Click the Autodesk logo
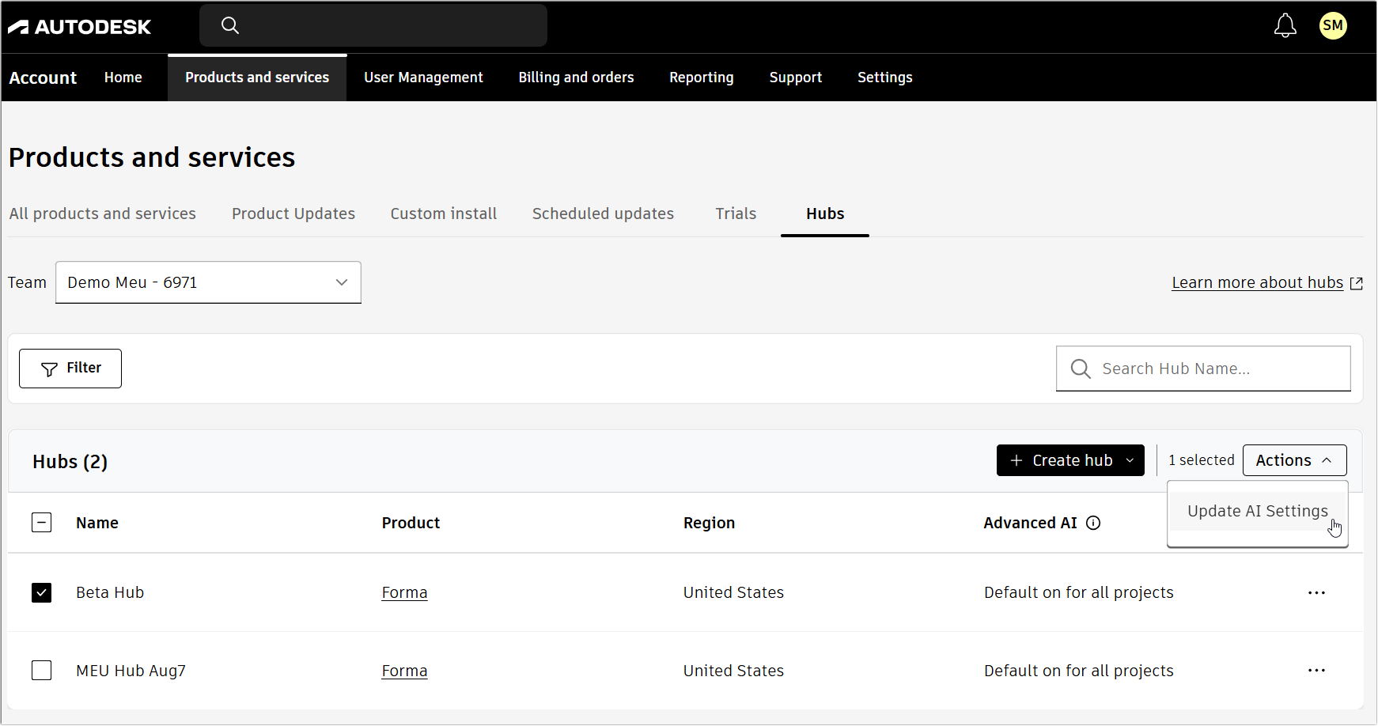The height and width of the screenshot is (726, 1378). coord(79,27)
